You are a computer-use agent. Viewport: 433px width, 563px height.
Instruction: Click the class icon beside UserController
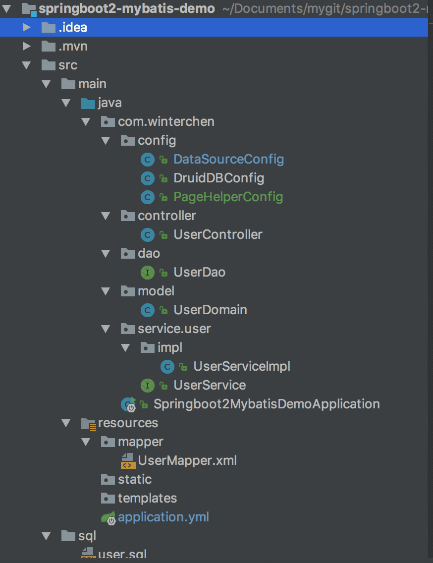(147, 234)
